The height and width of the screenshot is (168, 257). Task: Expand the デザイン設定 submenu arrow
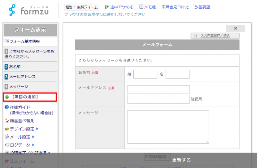coord(37,129)
